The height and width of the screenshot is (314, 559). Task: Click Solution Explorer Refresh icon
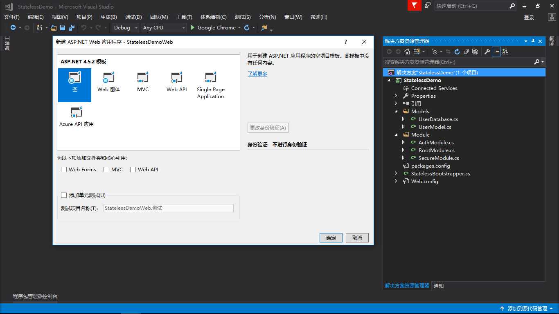[x=457, y=52]
